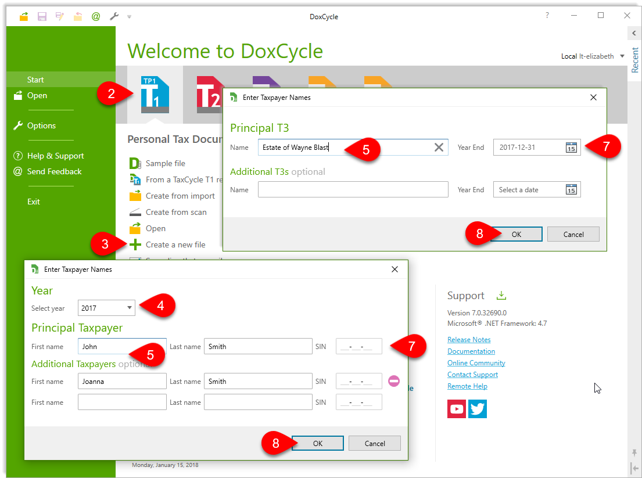Open the Sample file option
This screenshot has height=478, width=642.
point(166,163)
